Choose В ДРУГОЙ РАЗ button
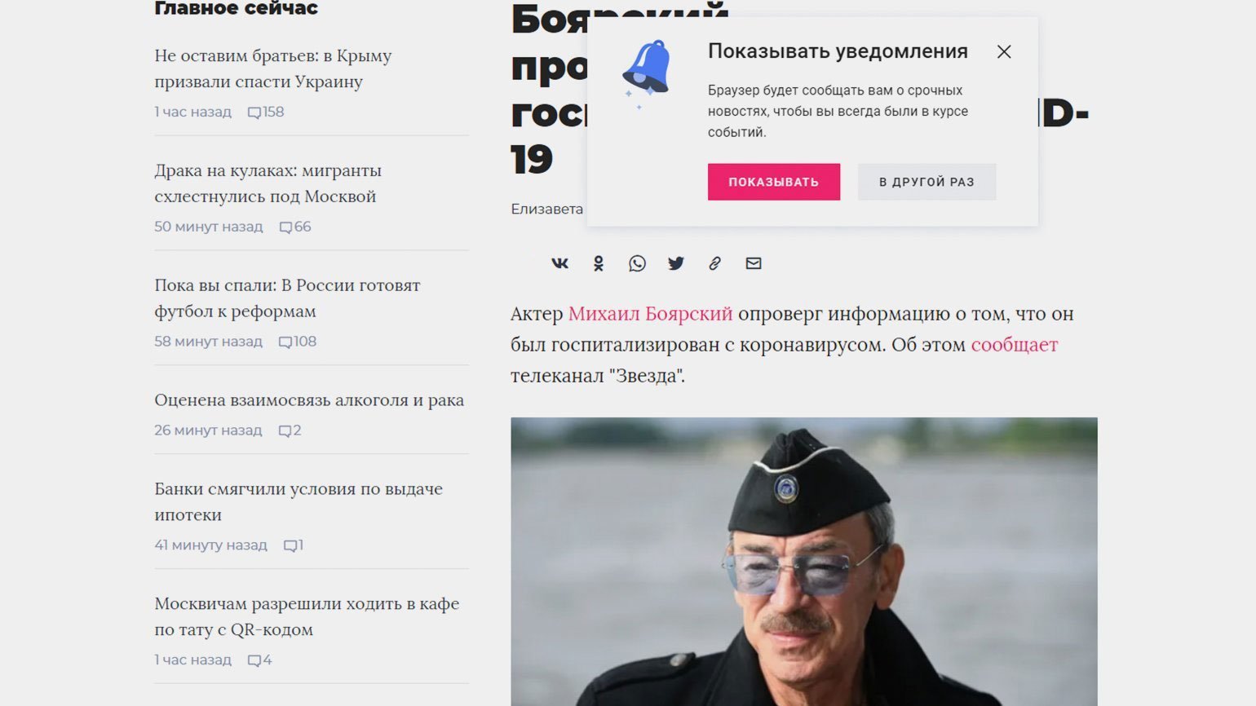The height and width of the screenshot is (706, 1256). (927, 182)
